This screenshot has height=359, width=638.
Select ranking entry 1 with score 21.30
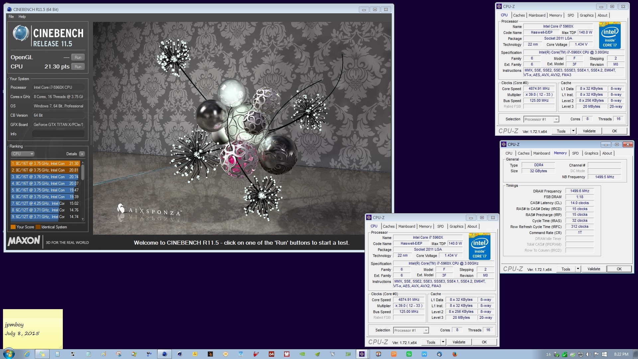click(x=45, y=164)
